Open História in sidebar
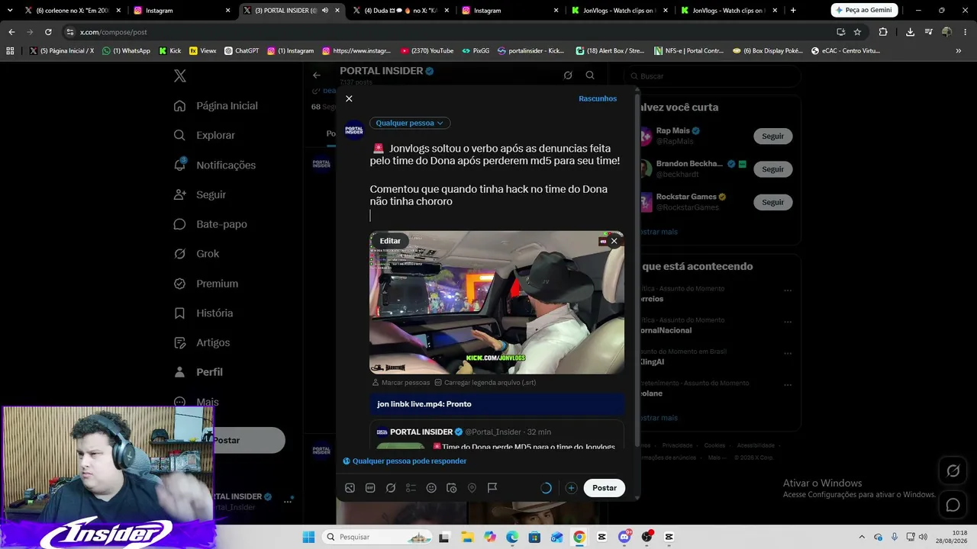977x549 pixels. click(x=204, y=313)
